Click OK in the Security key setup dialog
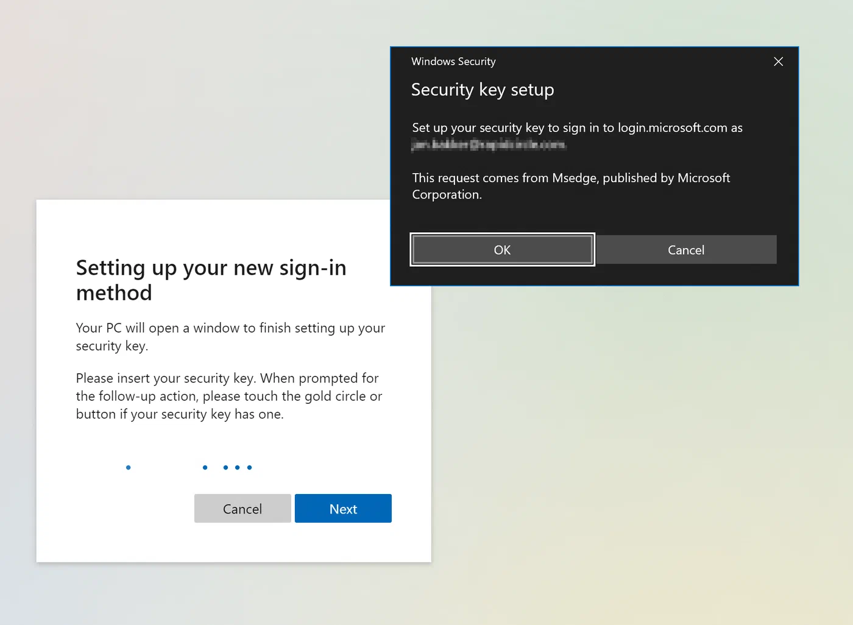This screenshot has width=853, height=625. point(502,250)
